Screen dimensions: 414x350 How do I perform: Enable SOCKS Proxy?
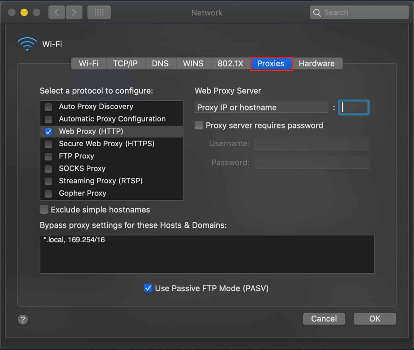[48, 168]
